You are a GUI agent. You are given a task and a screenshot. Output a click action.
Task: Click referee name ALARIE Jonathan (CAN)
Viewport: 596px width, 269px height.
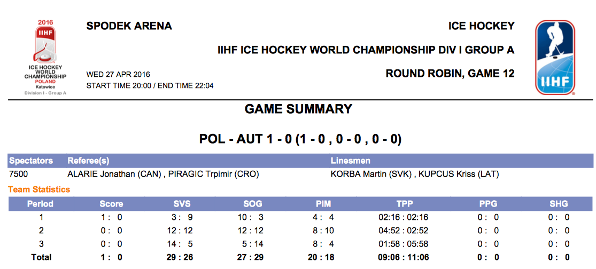115,175
